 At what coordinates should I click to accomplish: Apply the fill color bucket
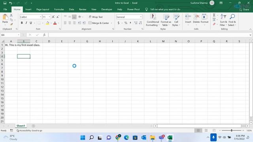point(47,23)
